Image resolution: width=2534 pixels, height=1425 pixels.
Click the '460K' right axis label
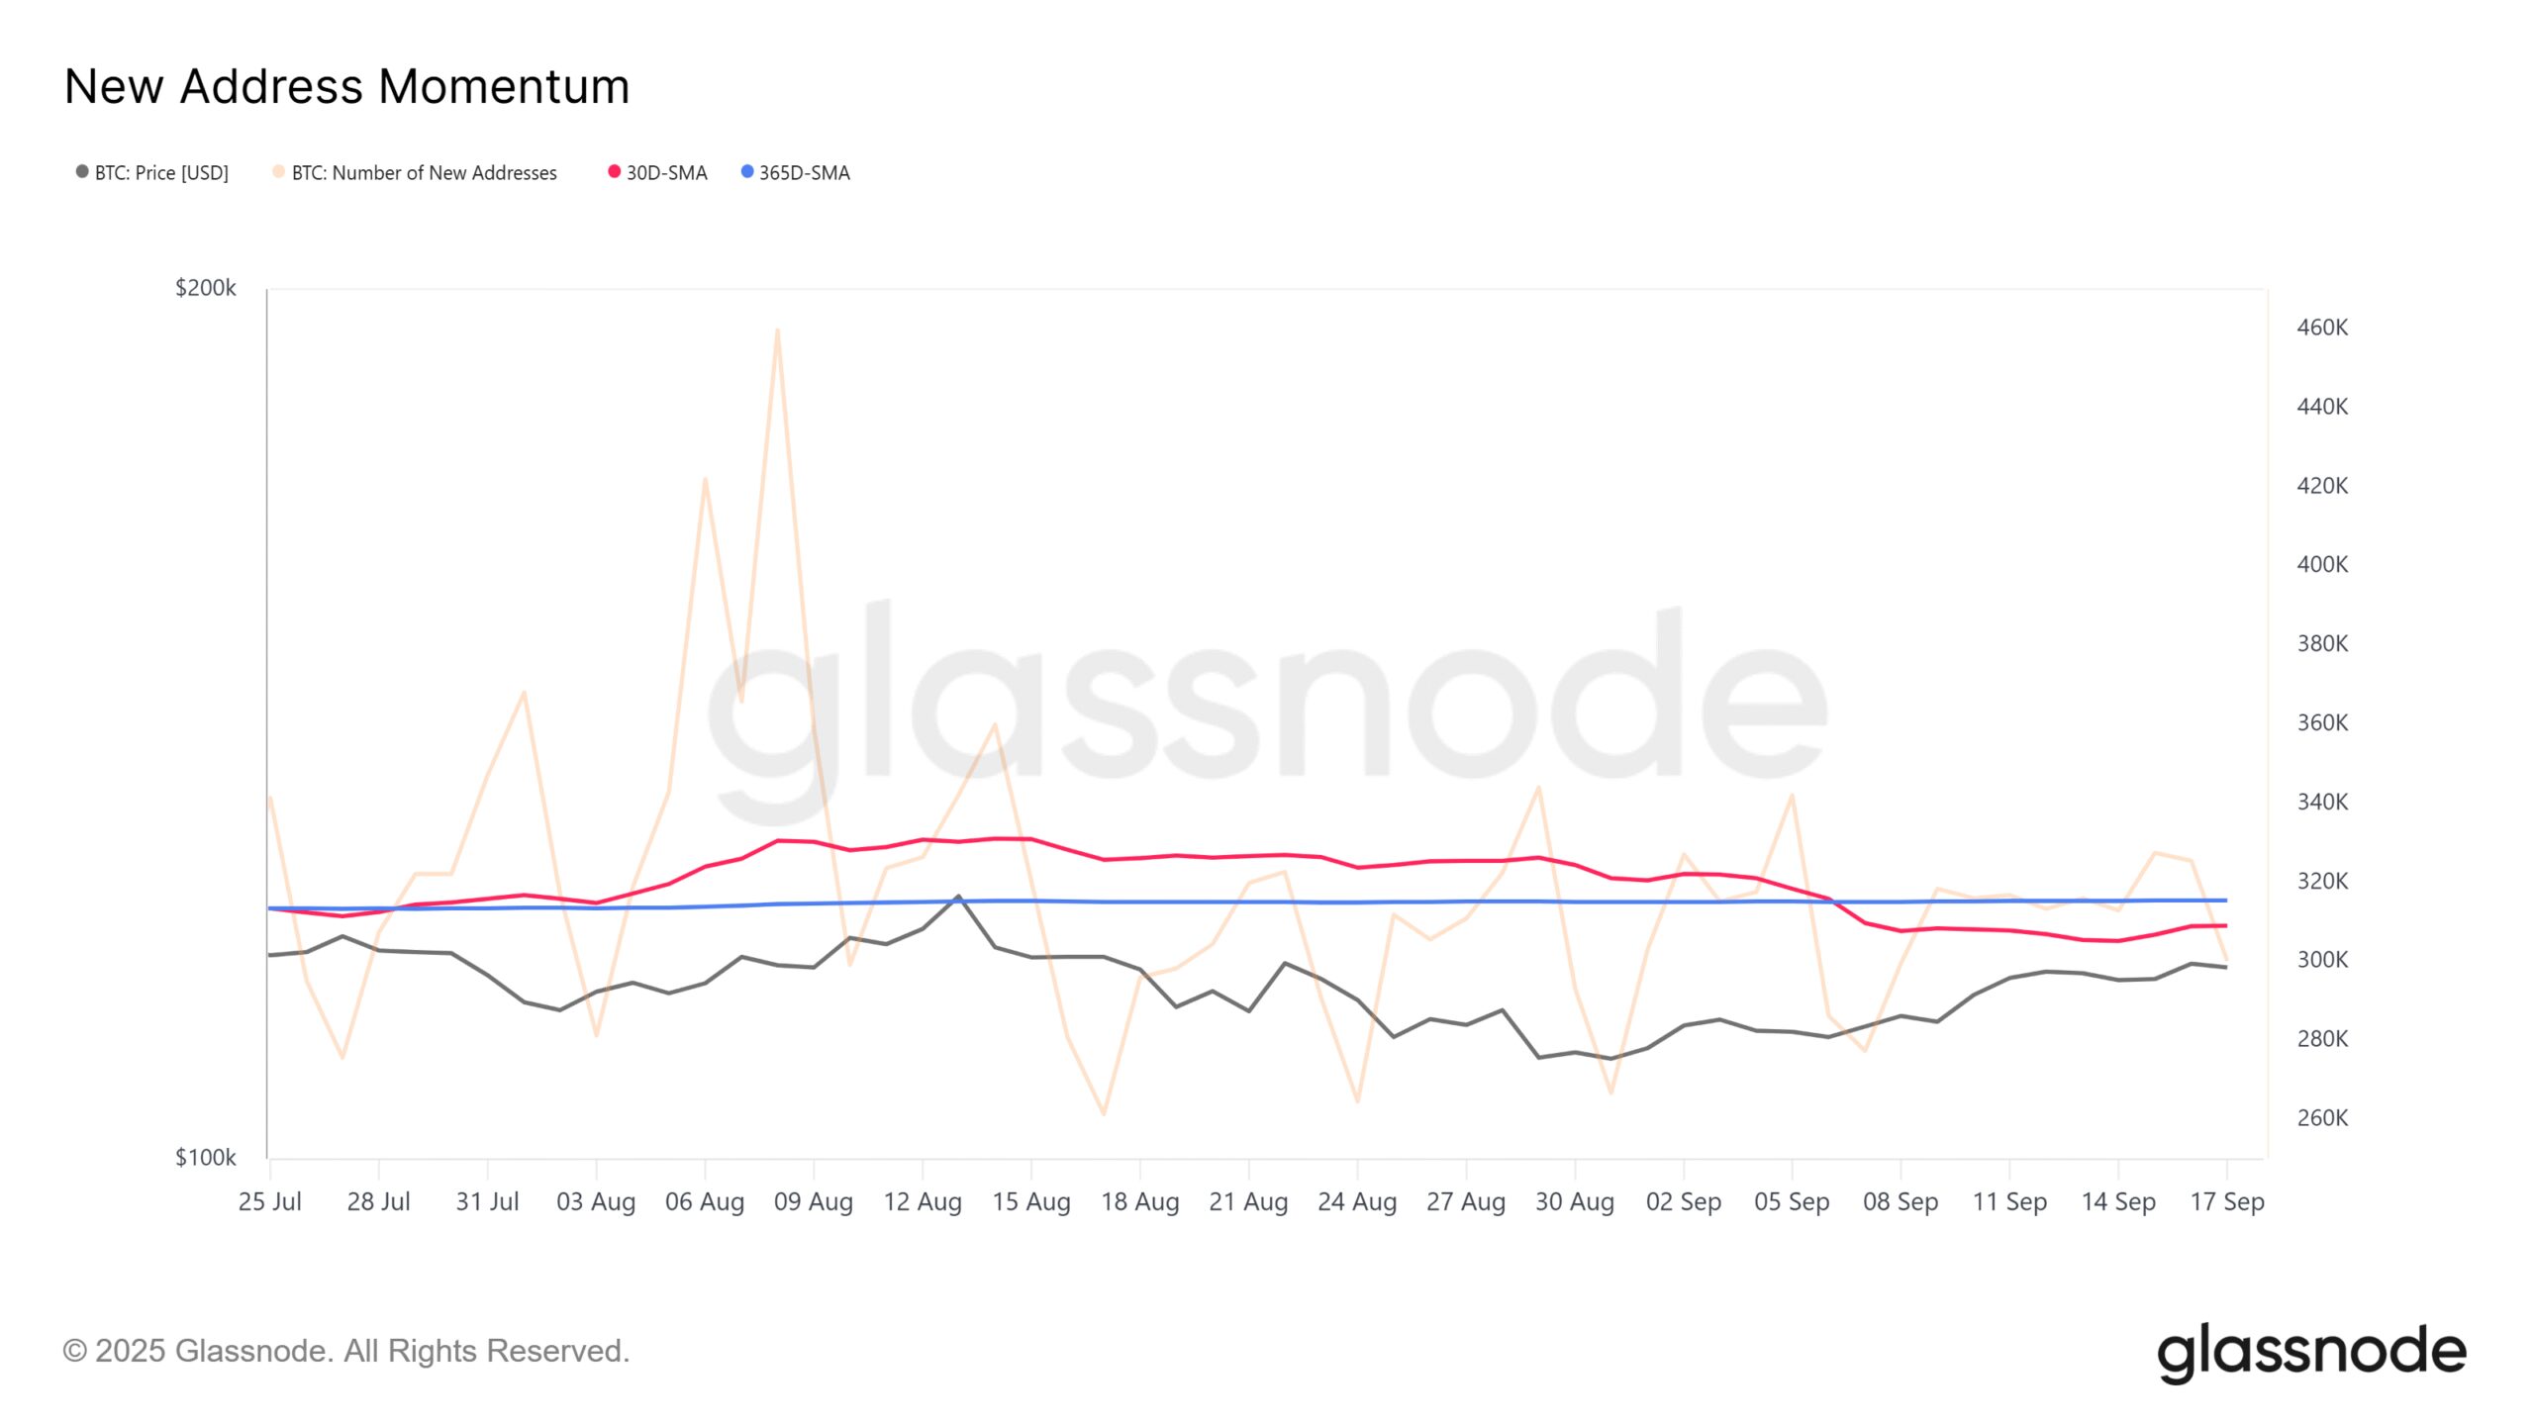click(x=2321, y=328)
